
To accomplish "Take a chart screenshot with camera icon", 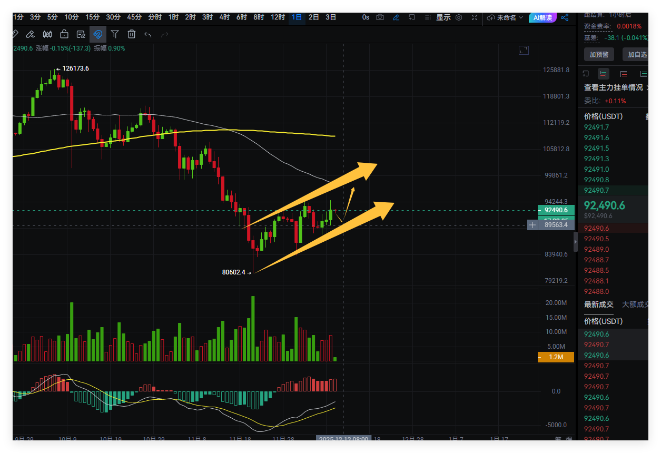I will (380, 17).
